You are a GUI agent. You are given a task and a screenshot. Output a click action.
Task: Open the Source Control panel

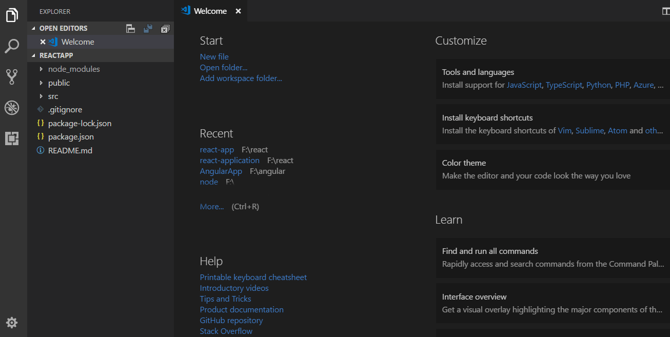[x=12, y=77]
